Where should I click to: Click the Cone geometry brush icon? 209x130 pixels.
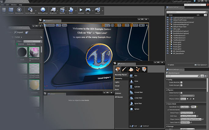point(132,81)
